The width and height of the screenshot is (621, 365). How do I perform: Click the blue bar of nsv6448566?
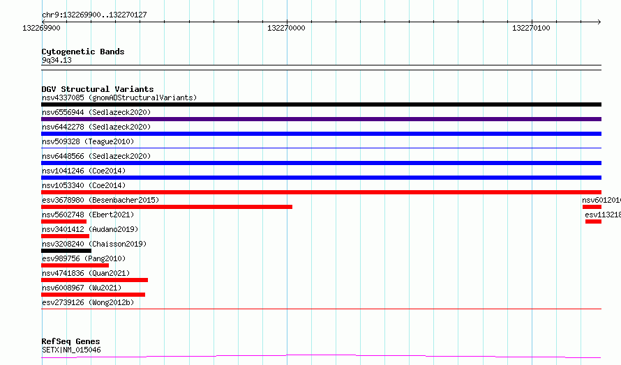pos(321,163)
